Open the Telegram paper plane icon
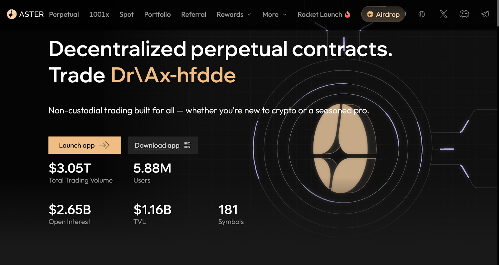This screenshot has height=265, width=499. pos(485,14)
